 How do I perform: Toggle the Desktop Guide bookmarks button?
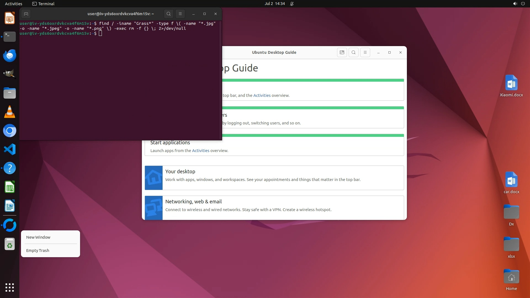click(x=342, y=52)
